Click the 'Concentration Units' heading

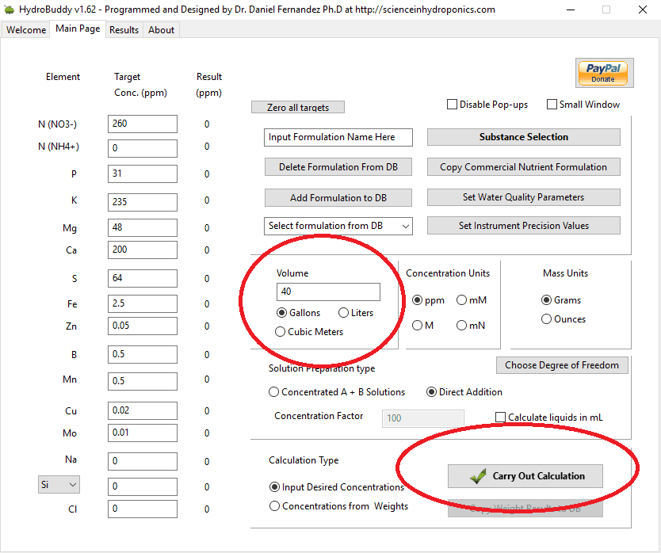(448, 273)
